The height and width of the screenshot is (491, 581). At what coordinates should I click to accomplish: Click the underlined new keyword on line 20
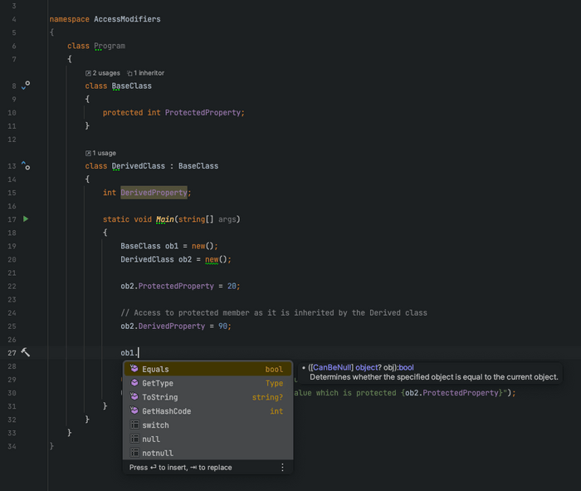pyautogui.click(x=212, y=259)
